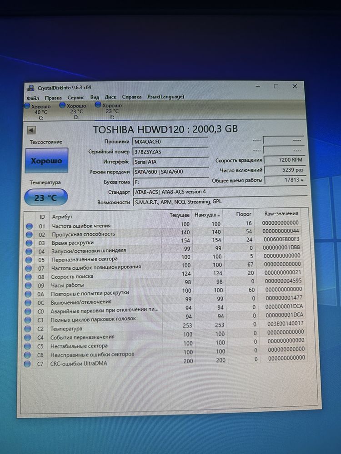Click the previous disk arrow button
This screenshot has height=454, width=341.
pyautogui.click(x=31, y=130)
